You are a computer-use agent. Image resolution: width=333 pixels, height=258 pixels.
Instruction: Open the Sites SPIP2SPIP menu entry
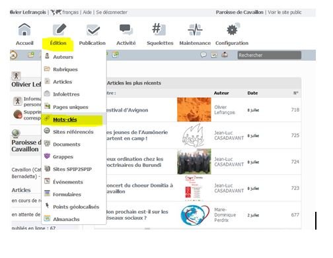tap(72, 170)
